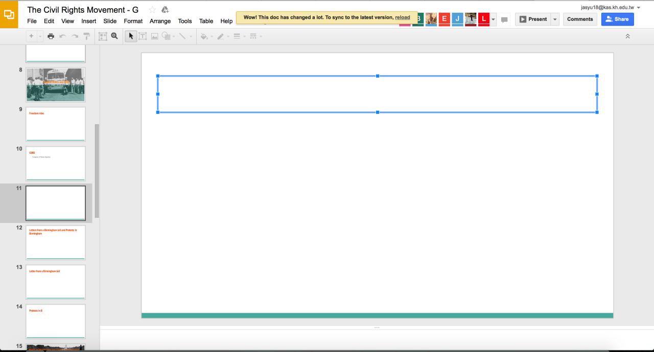The image size is (654, 352).
Task: Click collaborator avatar labeled E
Action: pyautogui.click(x=444, y=19)
